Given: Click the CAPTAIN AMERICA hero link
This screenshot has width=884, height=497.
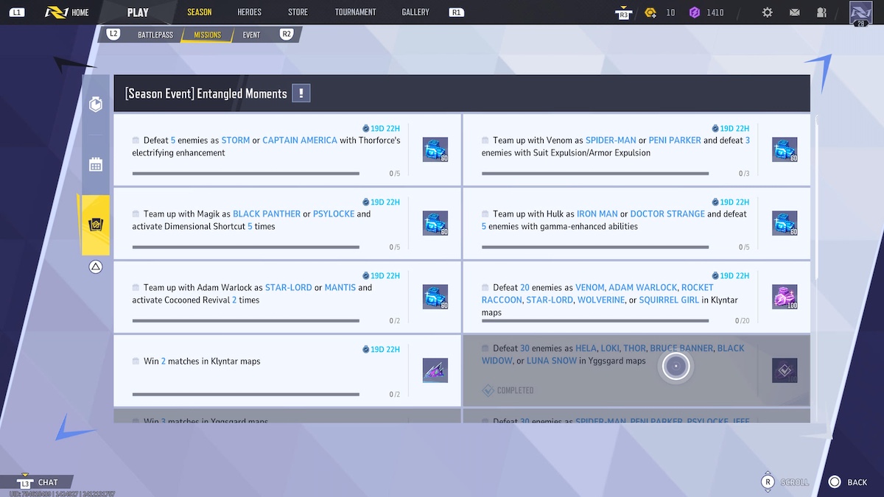Looking at the screenshot, I should tap(300, 140).
